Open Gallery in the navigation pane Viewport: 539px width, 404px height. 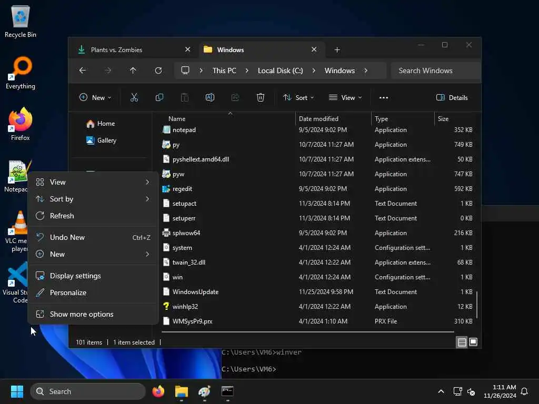coord(102,140)
